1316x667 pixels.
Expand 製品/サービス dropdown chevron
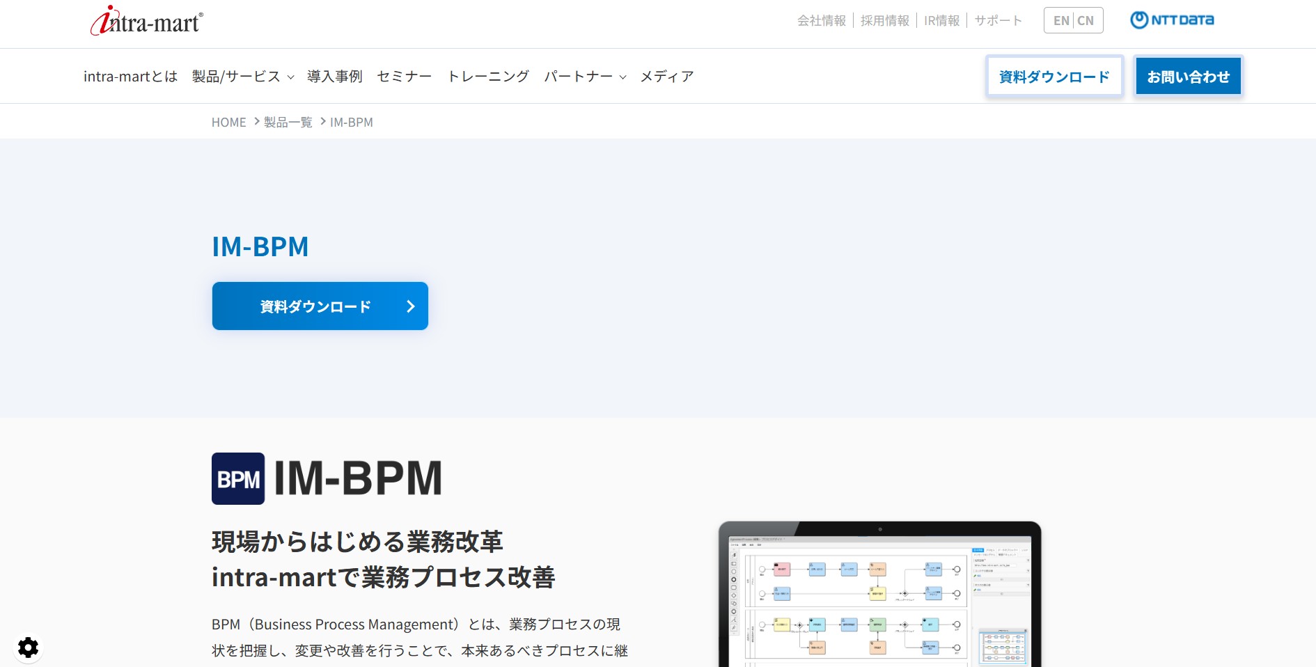tap(291, 77)
